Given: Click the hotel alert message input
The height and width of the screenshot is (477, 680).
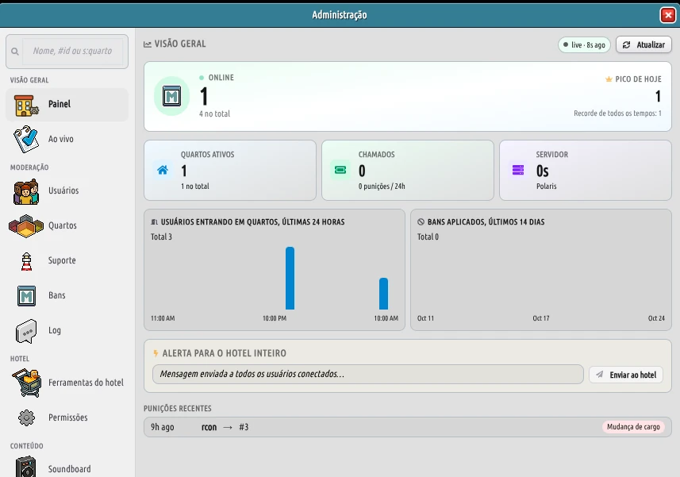Looking at the screenshot, I should pyautogui.click(x=367, y=375).
